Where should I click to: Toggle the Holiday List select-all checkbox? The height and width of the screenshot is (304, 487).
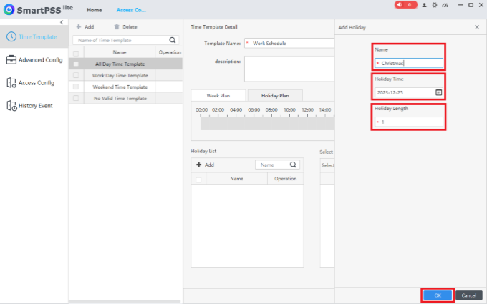[x=198, y=180]
